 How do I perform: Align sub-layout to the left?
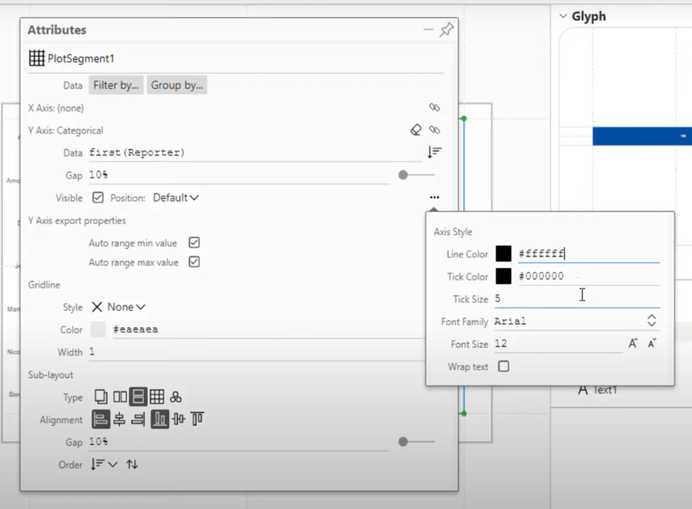tap(100, 419)
